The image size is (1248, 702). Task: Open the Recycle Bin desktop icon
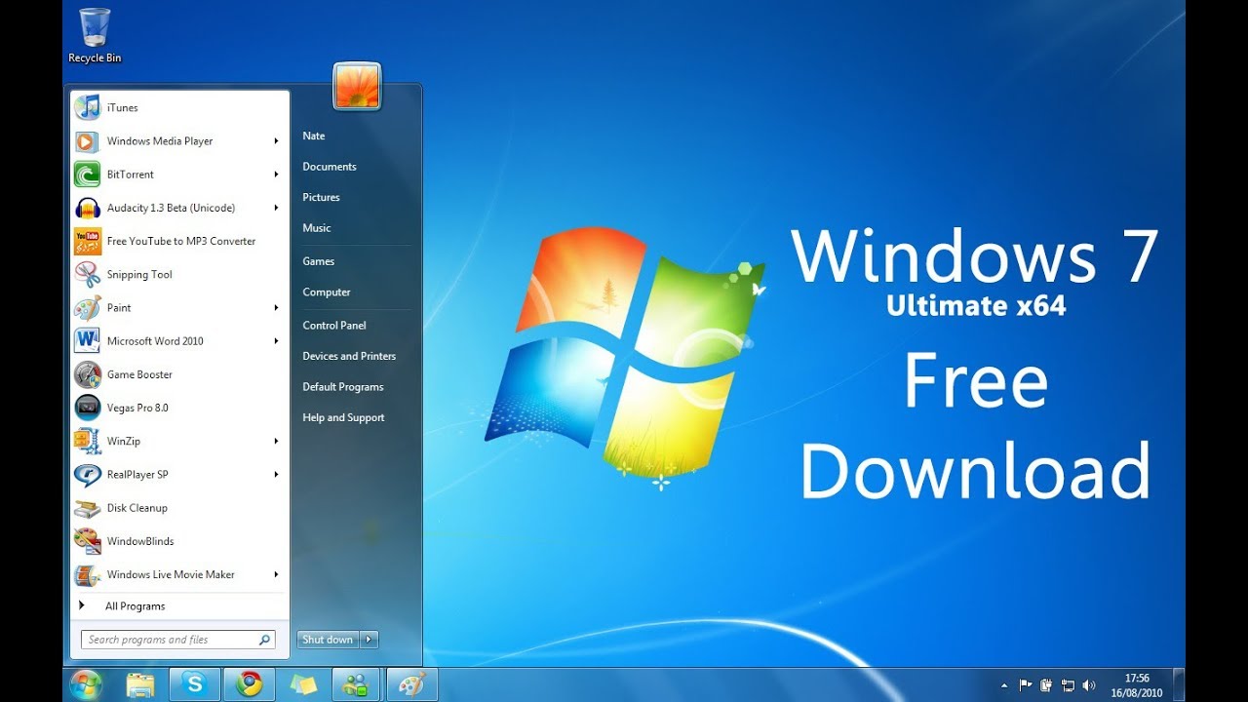(x=95, y=35)
